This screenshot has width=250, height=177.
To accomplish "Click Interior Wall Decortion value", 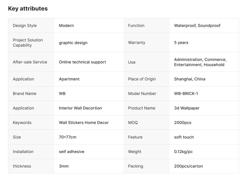I will point(80,108).
